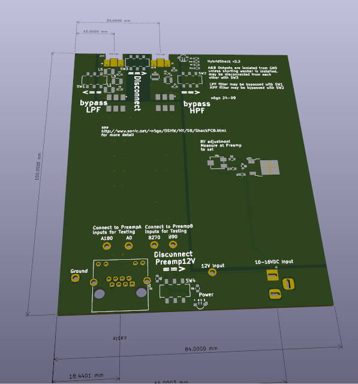The width and height of the screenshot is (358, 384).
Task: Click the L5 inductor reference label
Action: [100, 70]
